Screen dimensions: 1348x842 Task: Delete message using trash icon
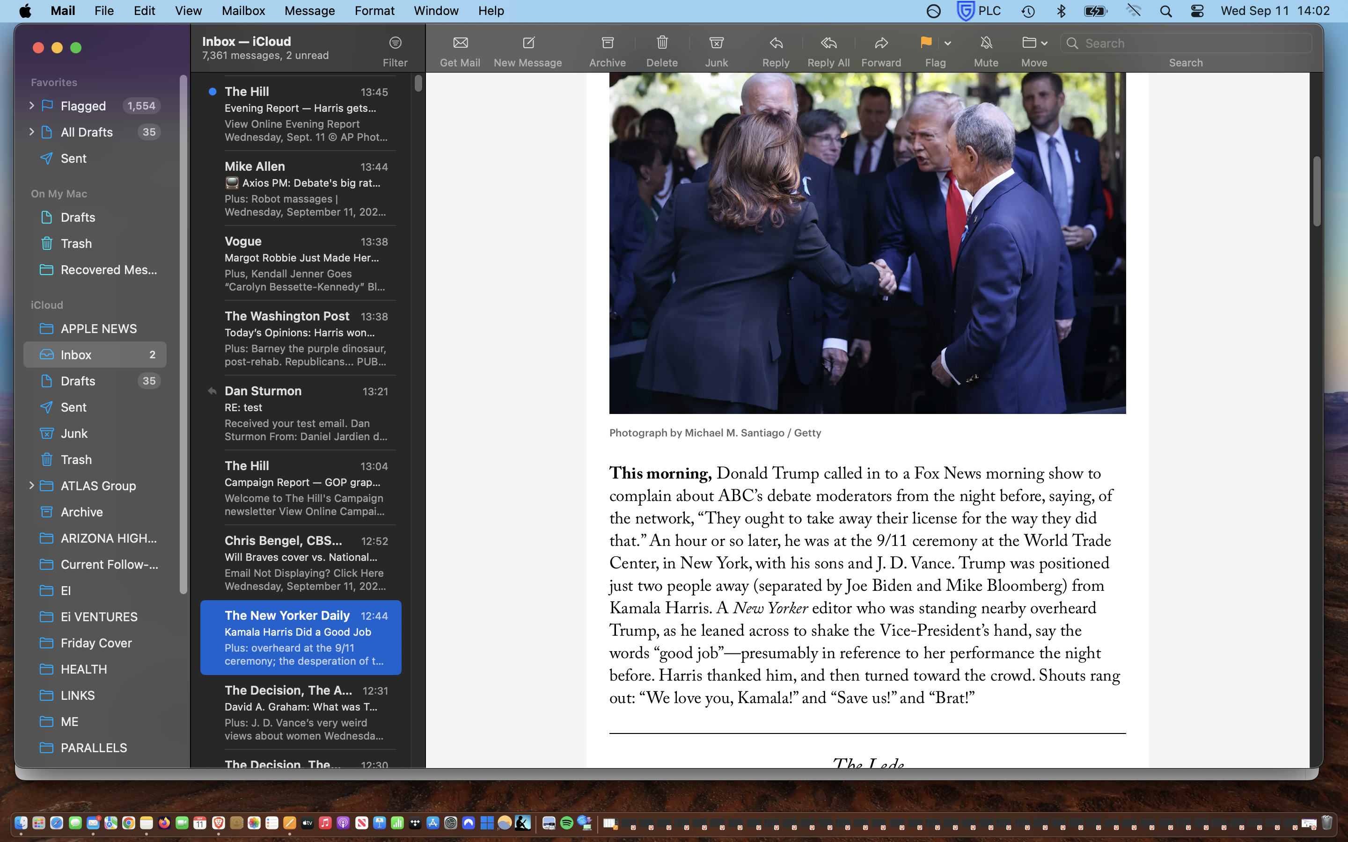662,43
